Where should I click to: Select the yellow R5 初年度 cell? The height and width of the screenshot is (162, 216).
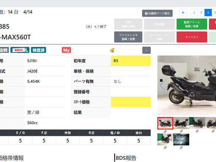point(131,61)
